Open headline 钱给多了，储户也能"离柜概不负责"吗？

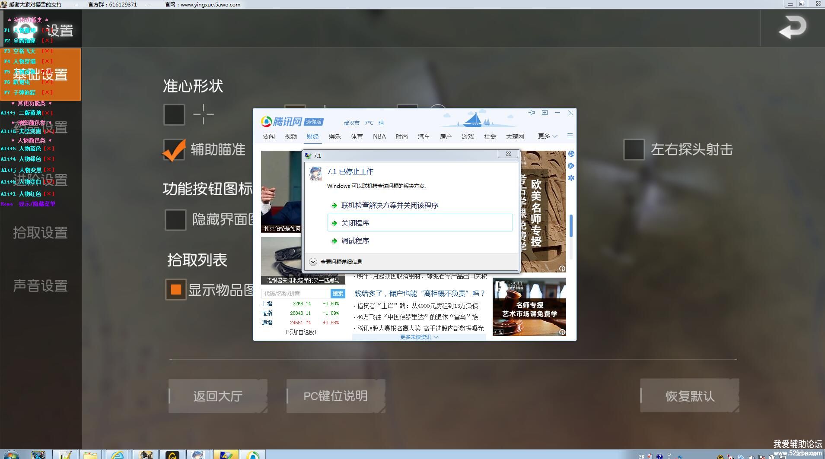[420, 294]
